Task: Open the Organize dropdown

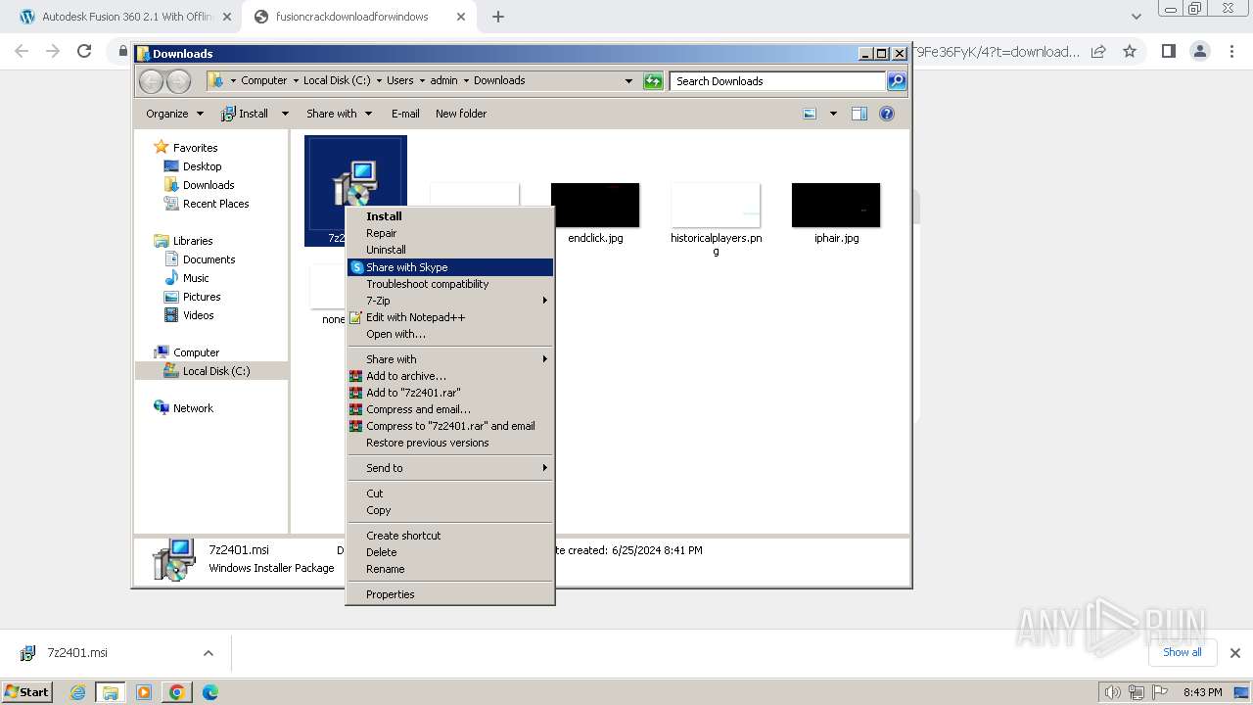Action: pyautogui.click(x=174, y=114)
